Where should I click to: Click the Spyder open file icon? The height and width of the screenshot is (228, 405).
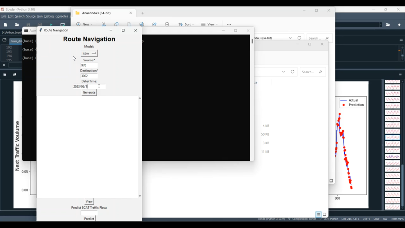tap(17, 25)
